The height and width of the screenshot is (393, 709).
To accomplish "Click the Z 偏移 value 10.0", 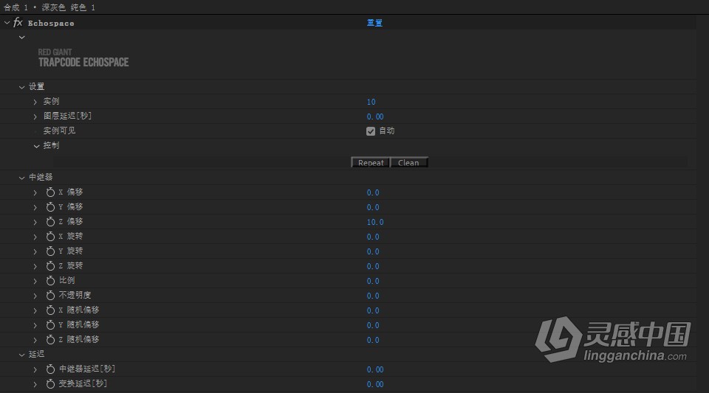I will [375, 222].
